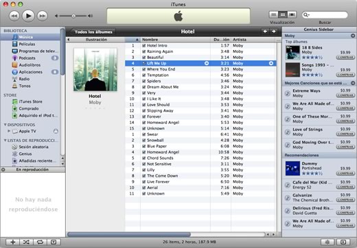This screenshot has width=357, height=248.
Task: Hide the En reproducción panel
Action: pyautogui.click(x=3, y=170)
